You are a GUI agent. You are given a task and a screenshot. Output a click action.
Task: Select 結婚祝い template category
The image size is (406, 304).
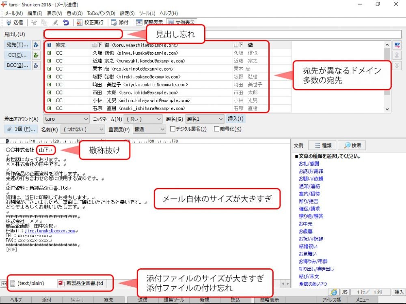coord(308,246)
